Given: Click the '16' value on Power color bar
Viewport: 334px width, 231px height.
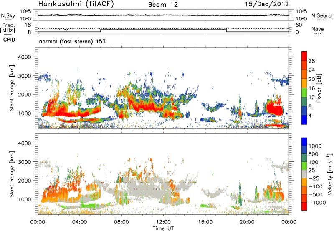Looking at the screenshot, I should coord(311,88).
